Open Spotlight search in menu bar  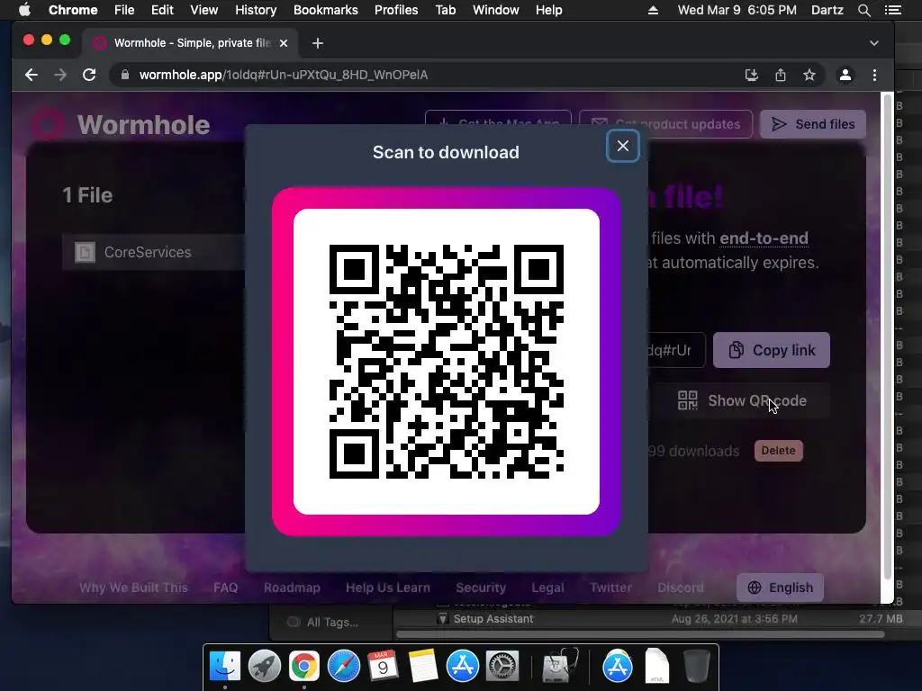(864, 10)
